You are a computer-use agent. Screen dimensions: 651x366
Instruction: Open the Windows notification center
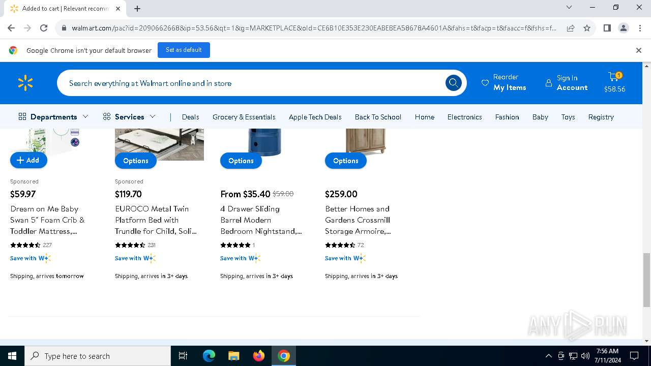634,356
